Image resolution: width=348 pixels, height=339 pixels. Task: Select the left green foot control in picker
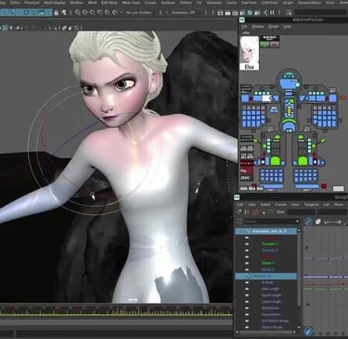pyautogui.click(x=275, y=161)
